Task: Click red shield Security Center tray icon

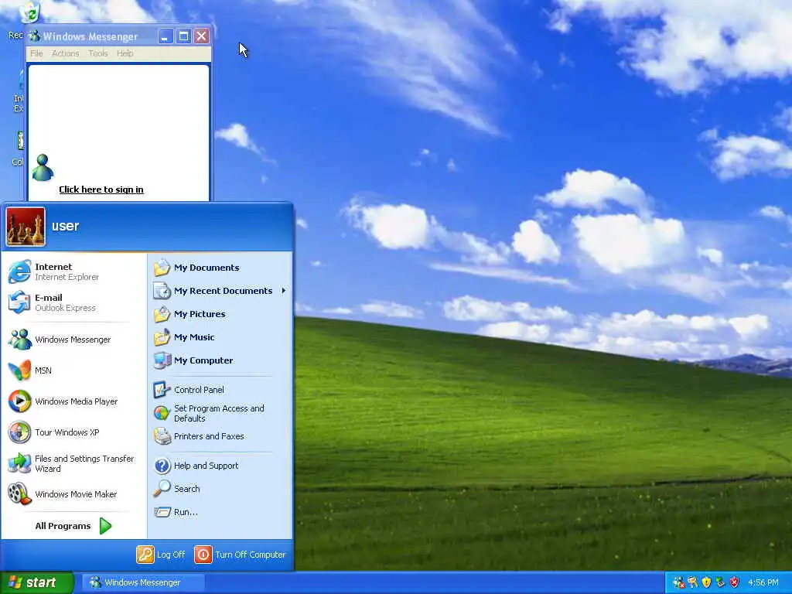Action: click(735, 582)
